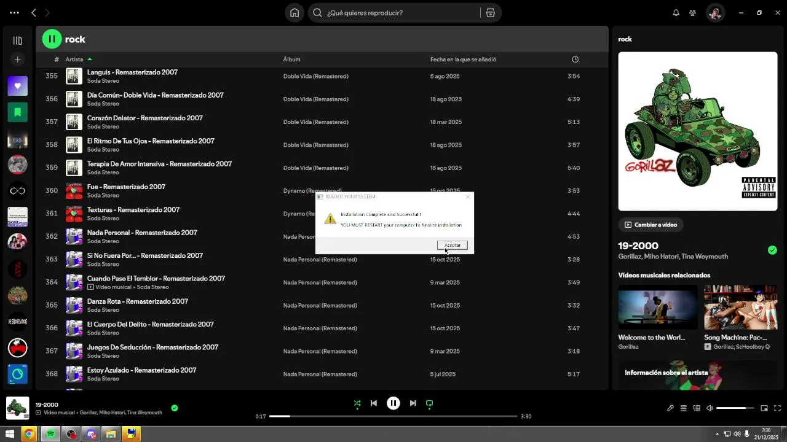Open Doble Vida (Remastered) album on row 356
787x442 pixels.
[315, 99]
